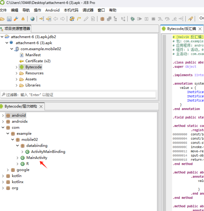Click the yellow warning triangle toolbar icon
This screenshot has height=211, width=204.
[23, 19]
